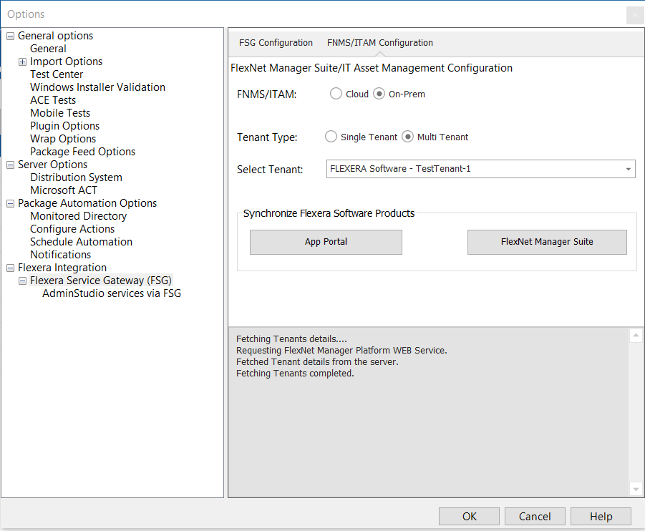Expand the Import Options tree node
The image size is (645, 531).
point(21,61)
